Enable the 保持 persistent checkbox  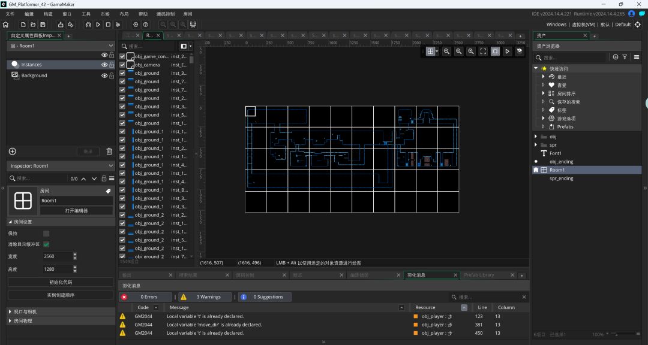46,234
